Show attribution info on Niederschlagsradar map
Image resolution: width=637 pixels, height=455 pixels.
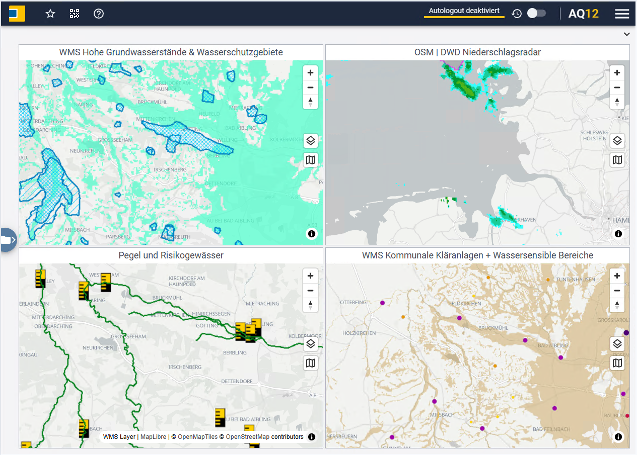point(618,234)
